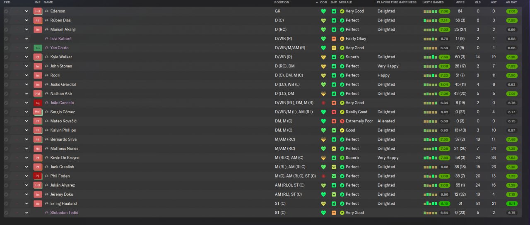Click Phil Foden's Inj injury badge
The width and height of the screenshot is (530, 225).
(x=38, y=176)
